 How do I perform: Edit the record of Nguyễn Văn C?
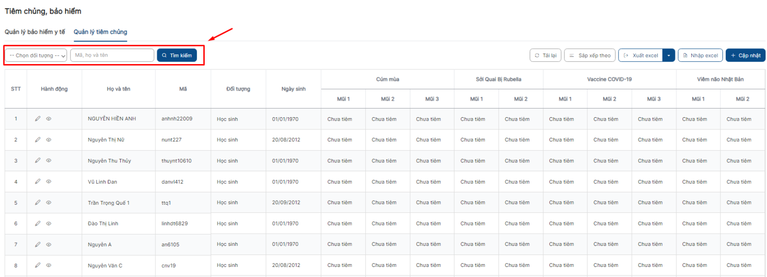[x=37, y=265]
